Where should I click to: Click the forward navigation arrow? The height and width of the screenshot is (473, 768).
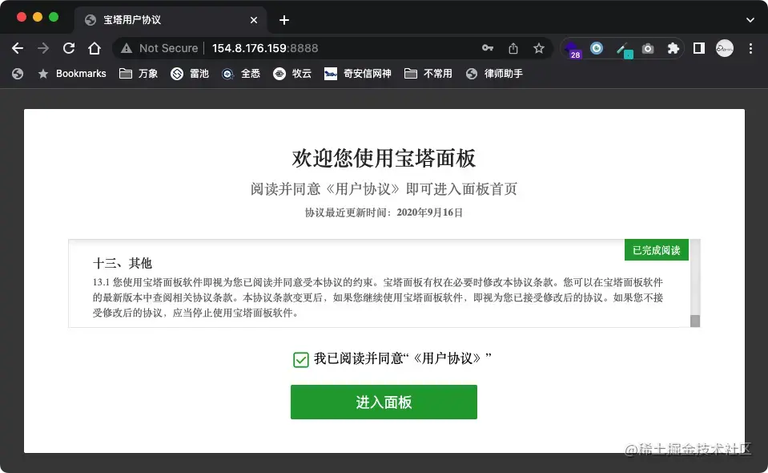pos(43,48)
